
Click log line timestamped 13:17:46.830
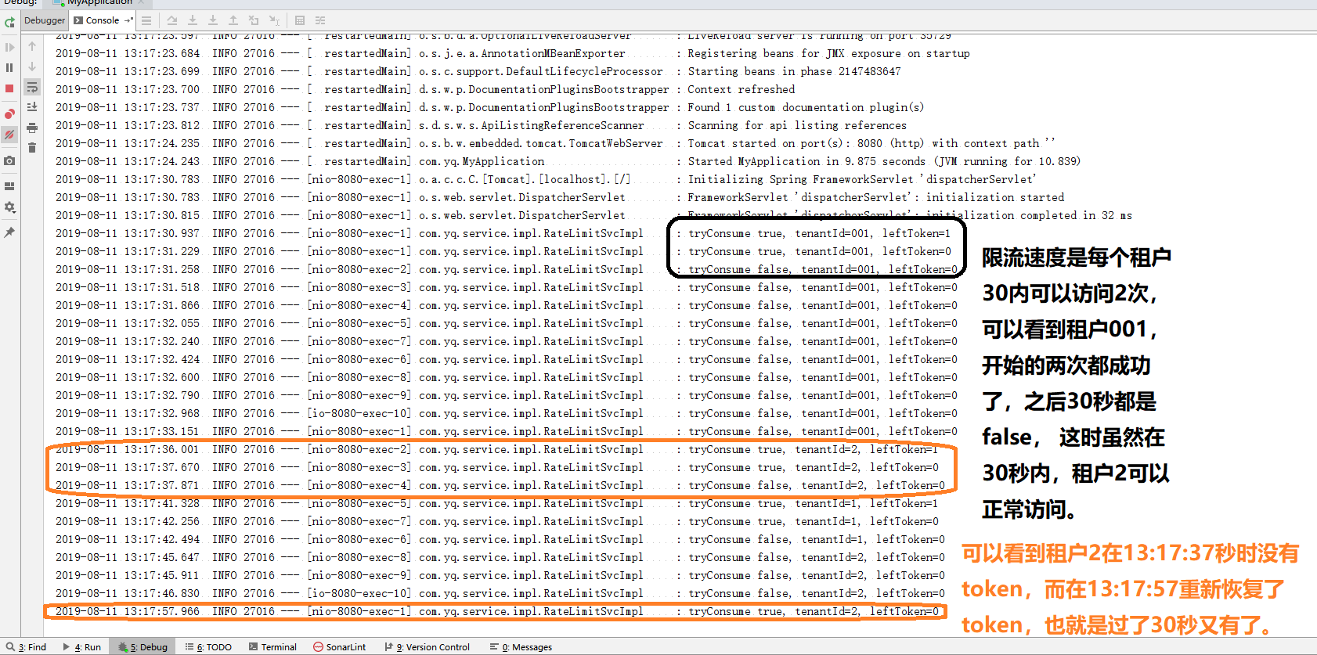click(500, 593)
